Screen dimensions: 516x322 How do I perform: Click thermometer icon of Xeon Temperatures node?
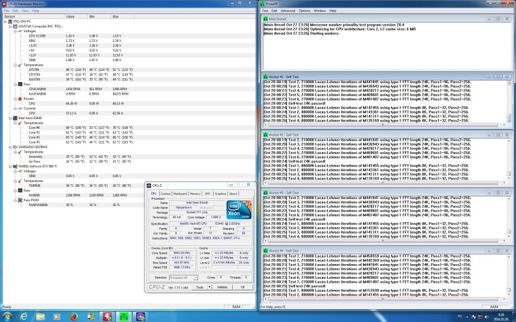pos(20,123)
